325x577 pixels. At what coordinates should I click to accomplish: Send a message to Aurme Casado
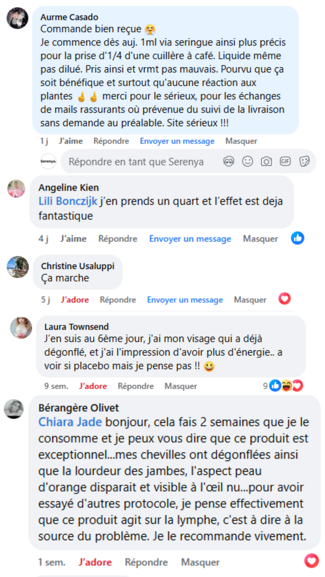[177, 141]
